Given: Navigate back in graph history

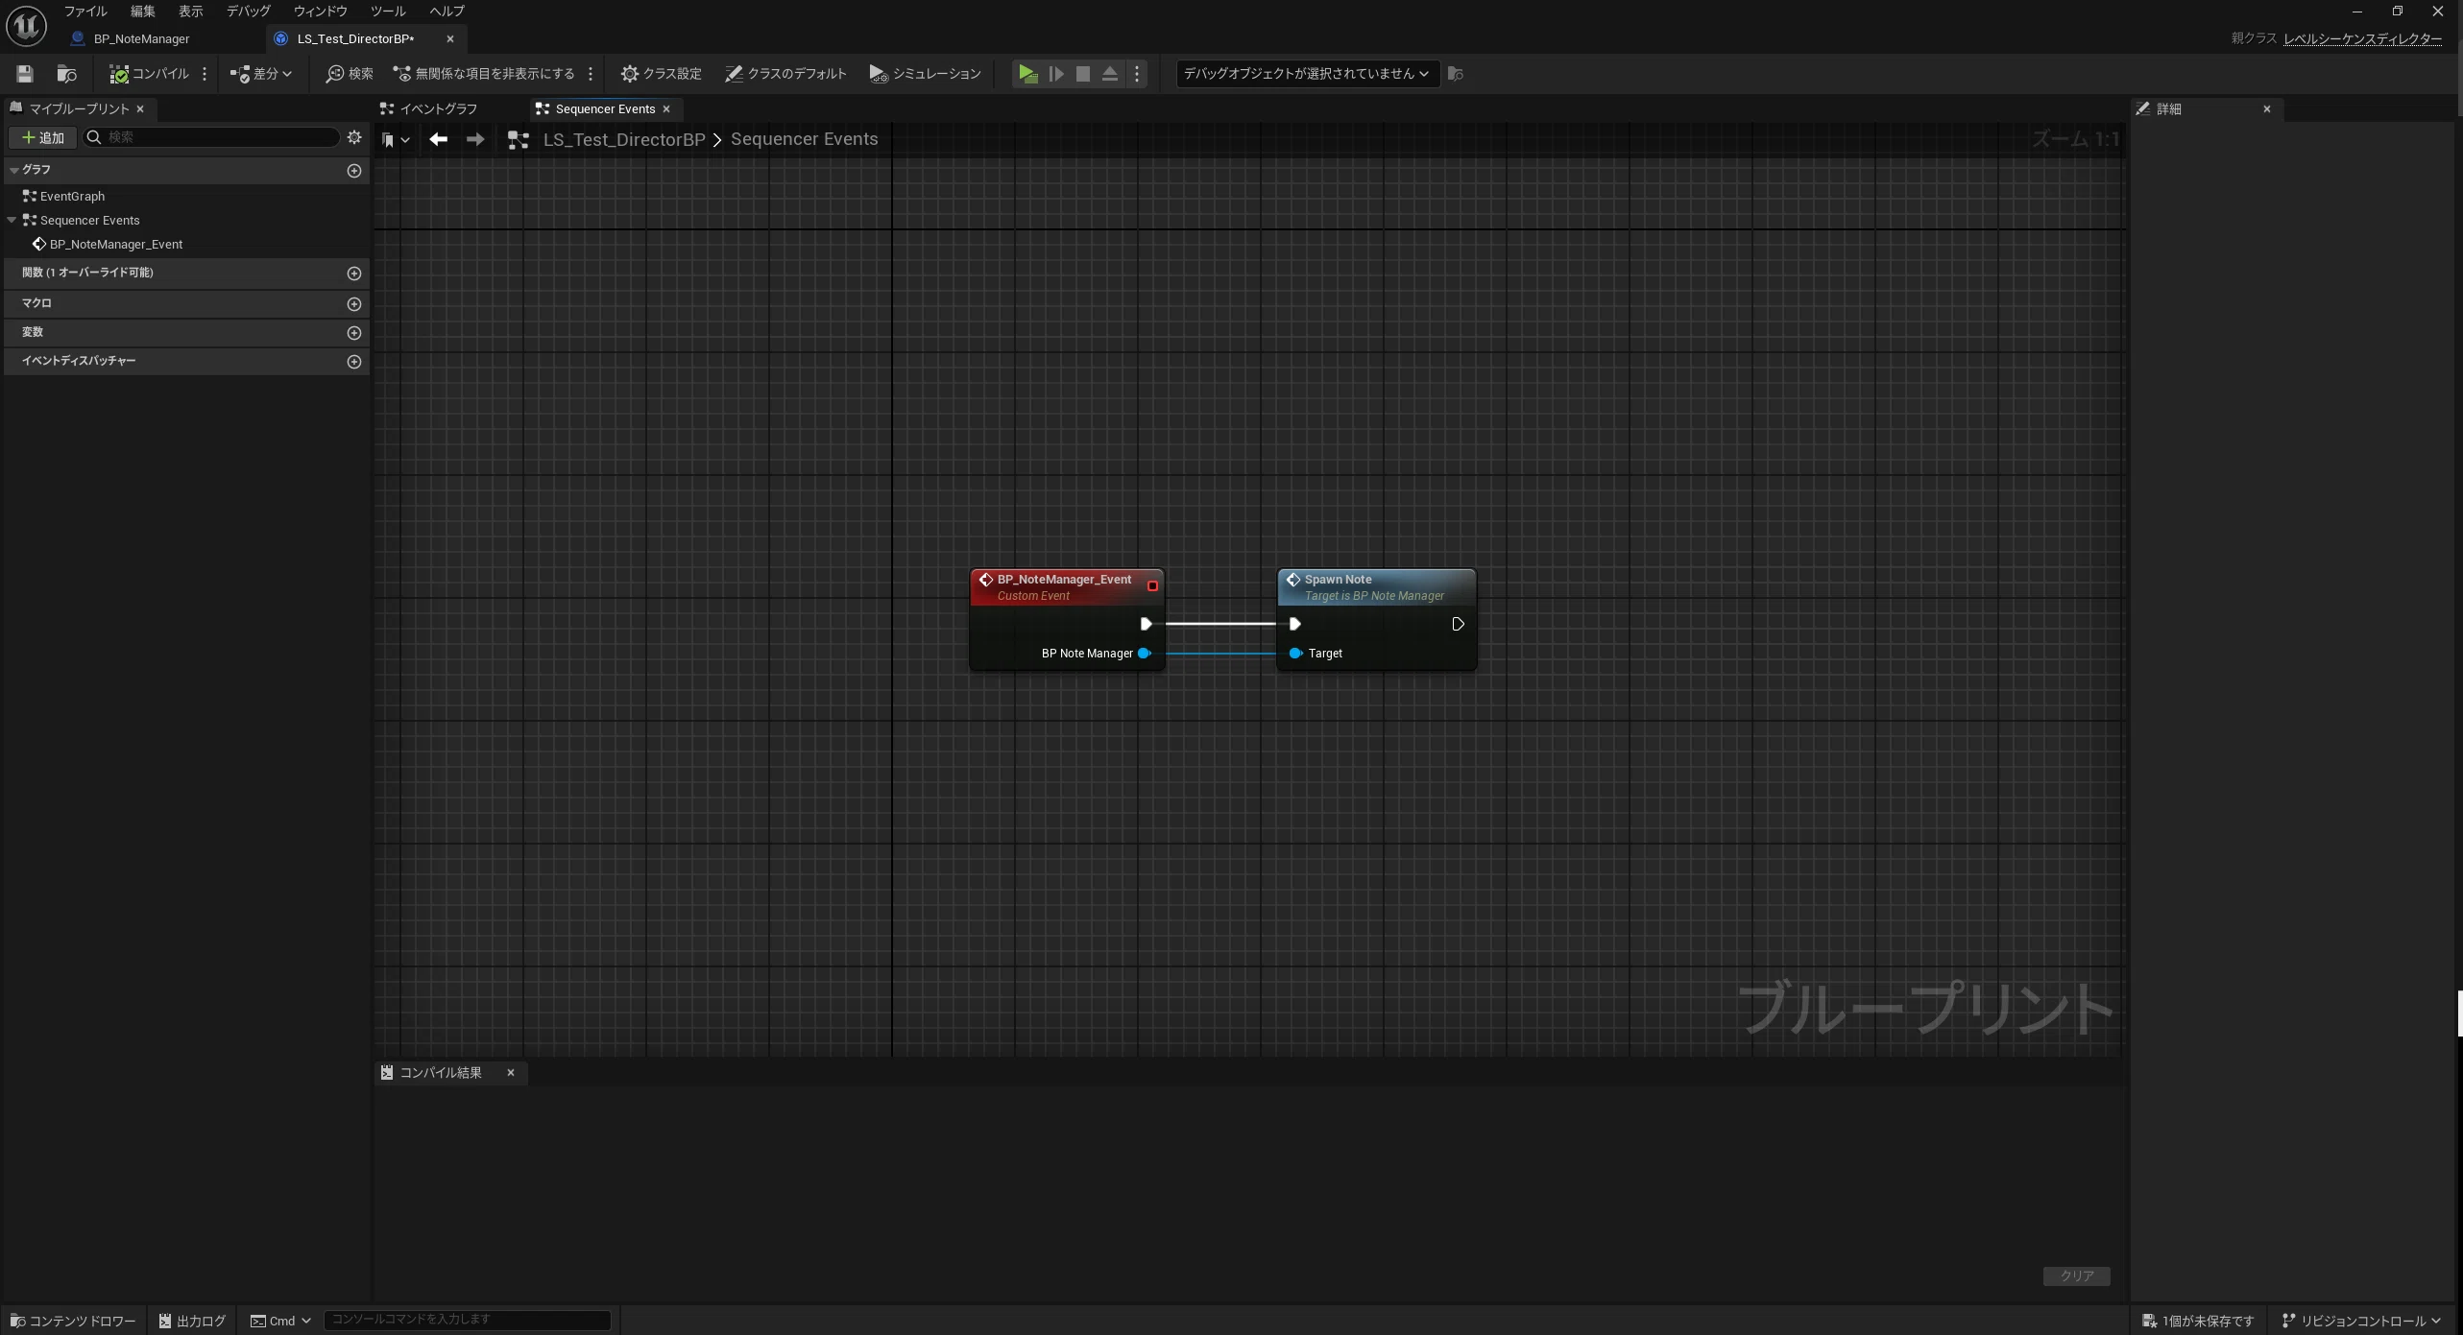Looking at the screenshot, I should (x=439, y=140).
